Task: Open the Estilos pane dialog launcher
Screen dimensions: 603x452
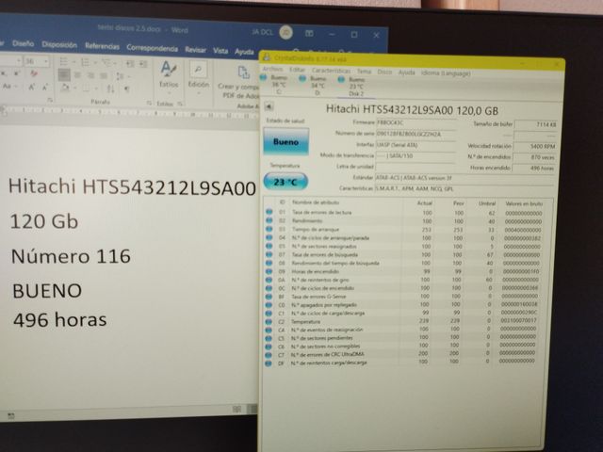Action: tap(180, 104)
